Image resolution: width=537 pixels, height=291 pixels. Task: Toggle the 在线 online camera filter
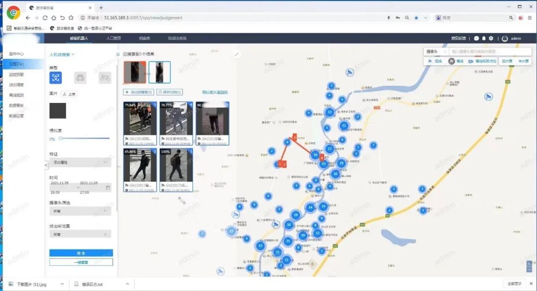point(435,61)
